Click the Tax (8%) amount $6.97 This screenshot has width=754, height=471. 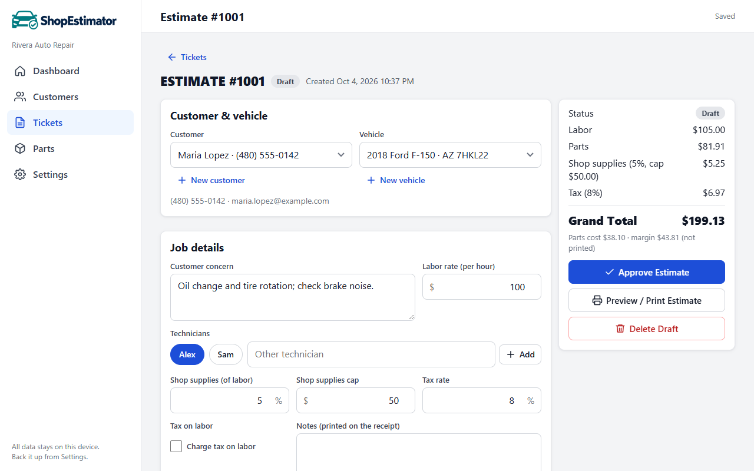point(714,193)
